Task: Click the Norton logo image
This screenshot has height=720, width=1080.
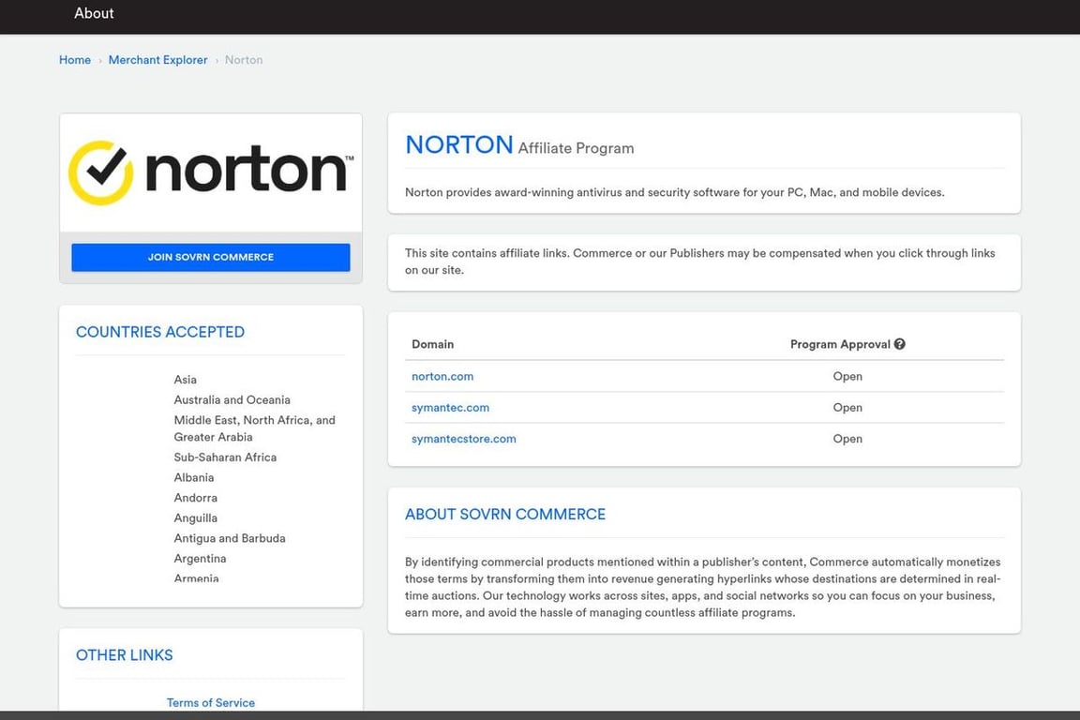Action: pos(211,172)
